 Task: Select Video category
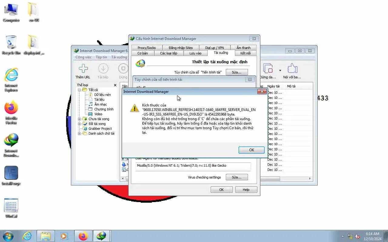98,114
